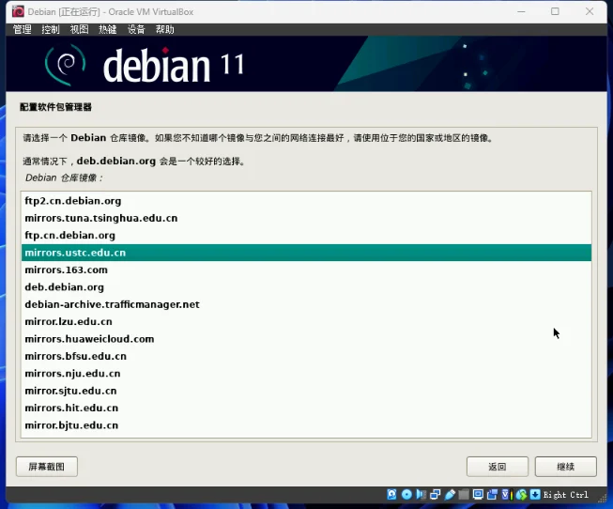Click the Right Ctrl host key label
Viewport: 613px width, 509px height.
pos(566,495)
